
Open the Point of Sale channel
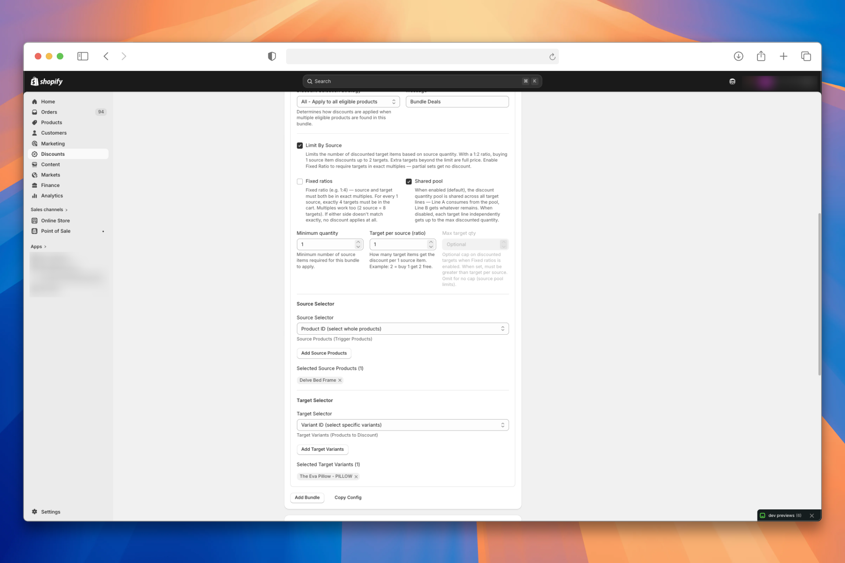click(x=55, y=231)
